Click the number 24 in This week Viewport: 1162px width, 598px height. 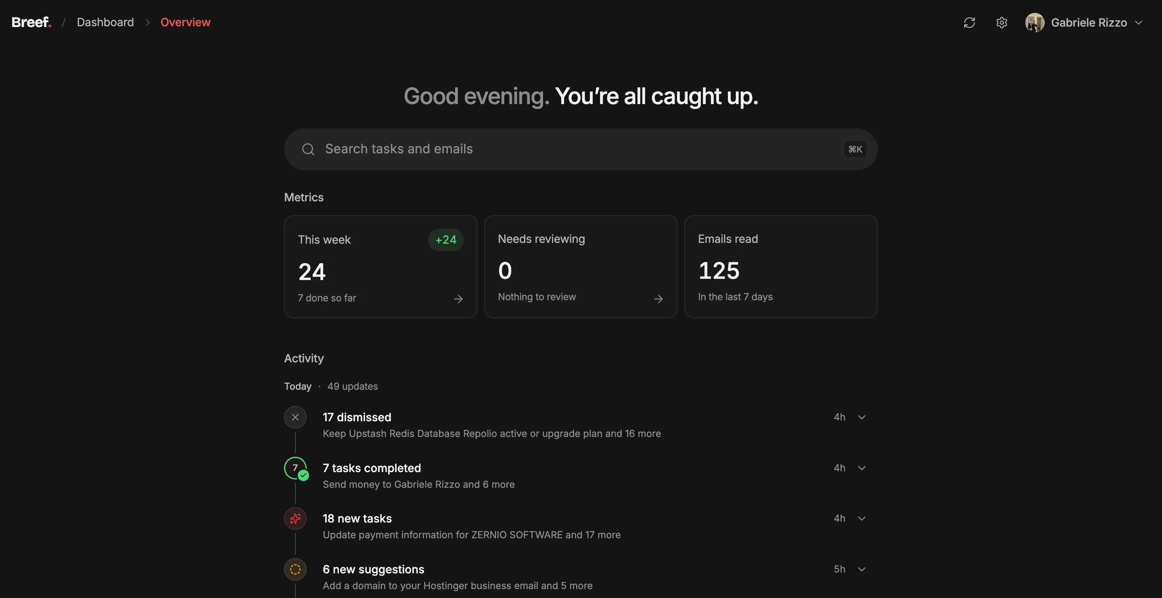tap(312, 272)
